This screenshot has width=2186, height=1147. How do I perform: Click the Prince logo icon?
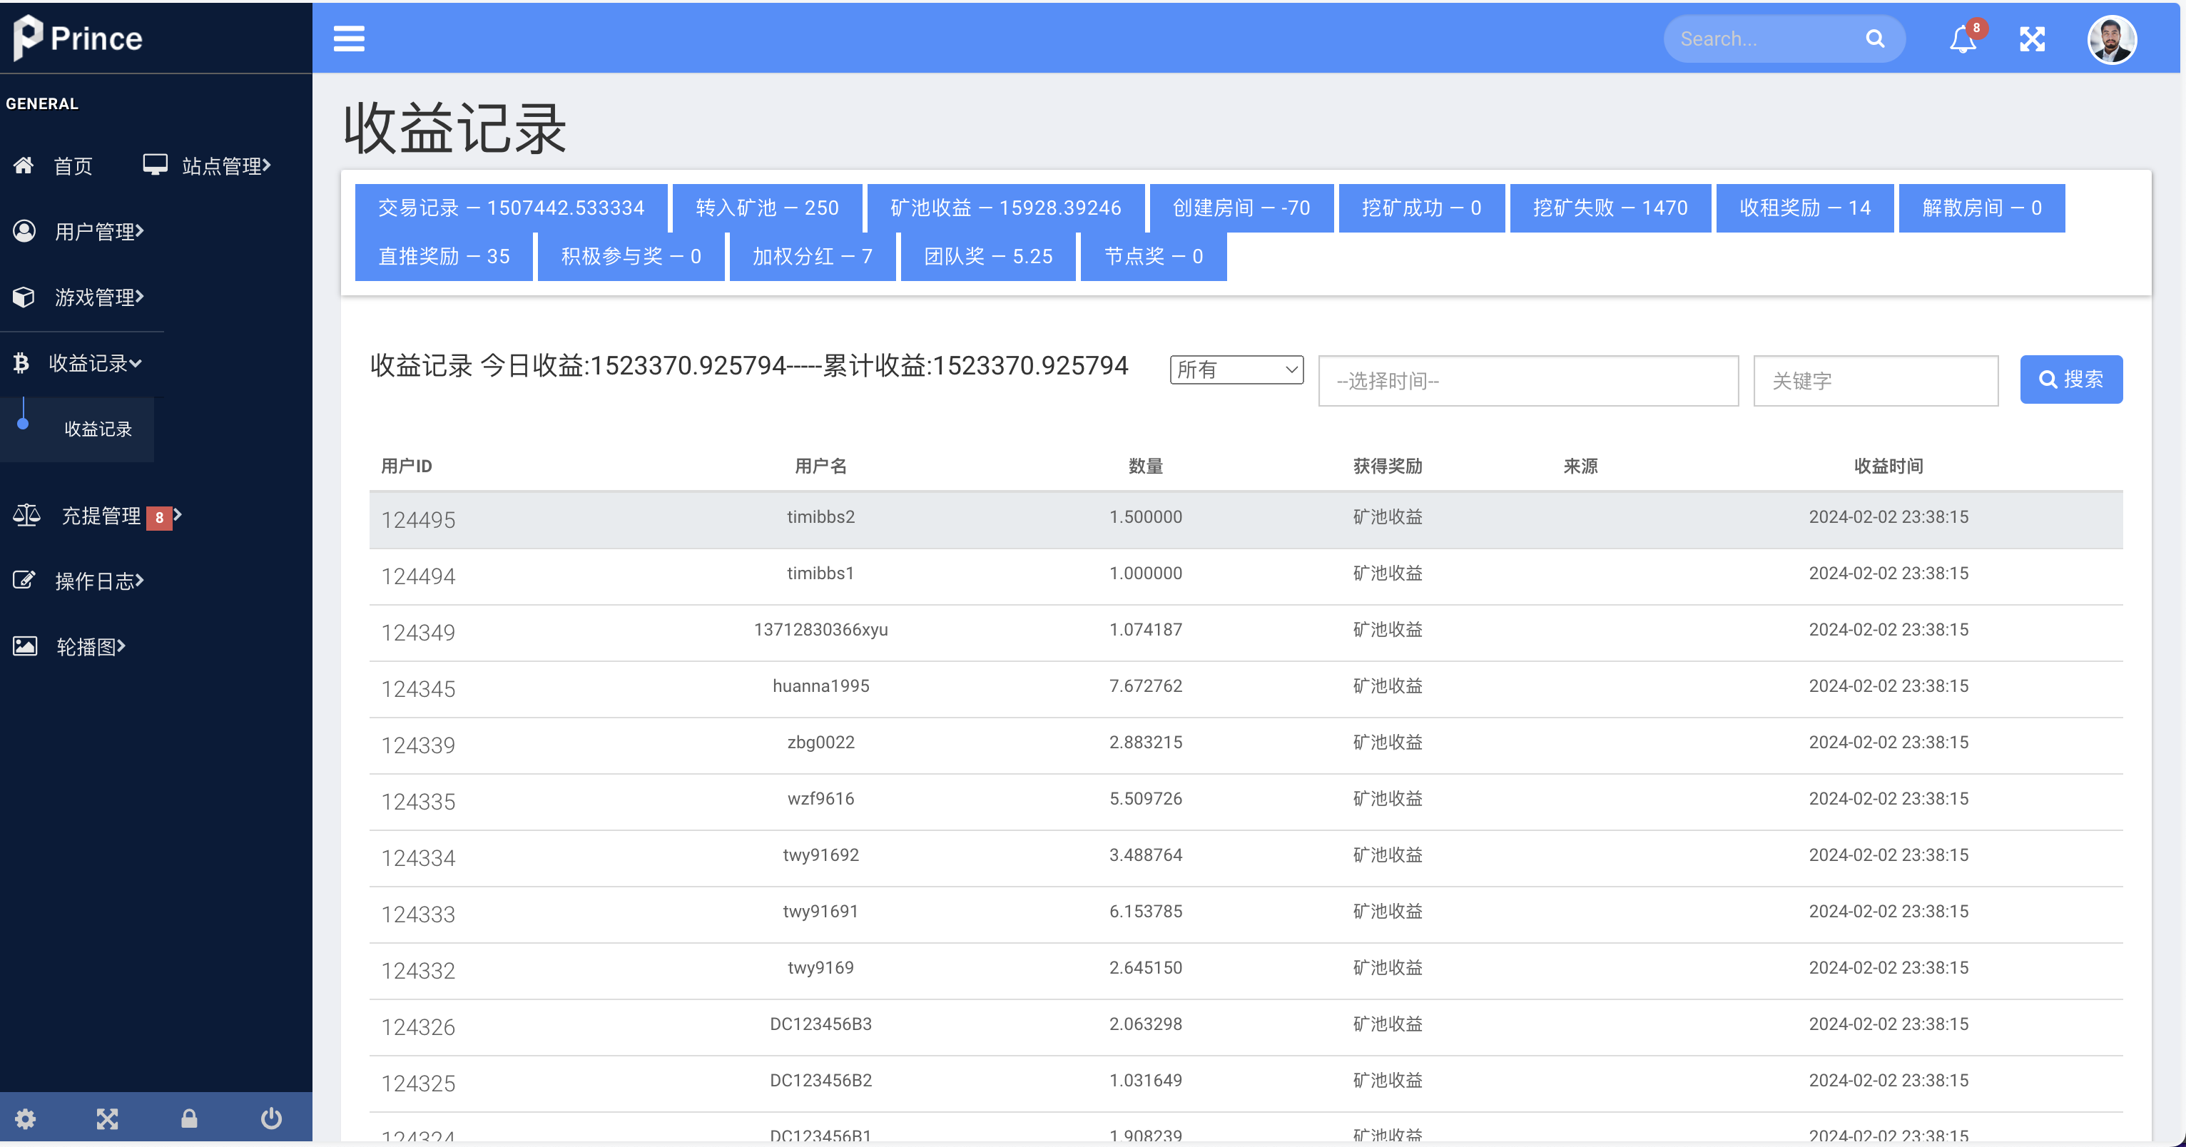tap(26, 37)
